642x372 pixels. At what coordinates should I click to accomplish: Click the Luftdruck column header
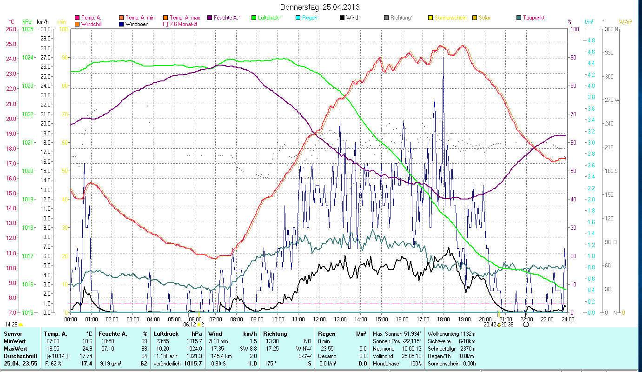click(166, 334)
